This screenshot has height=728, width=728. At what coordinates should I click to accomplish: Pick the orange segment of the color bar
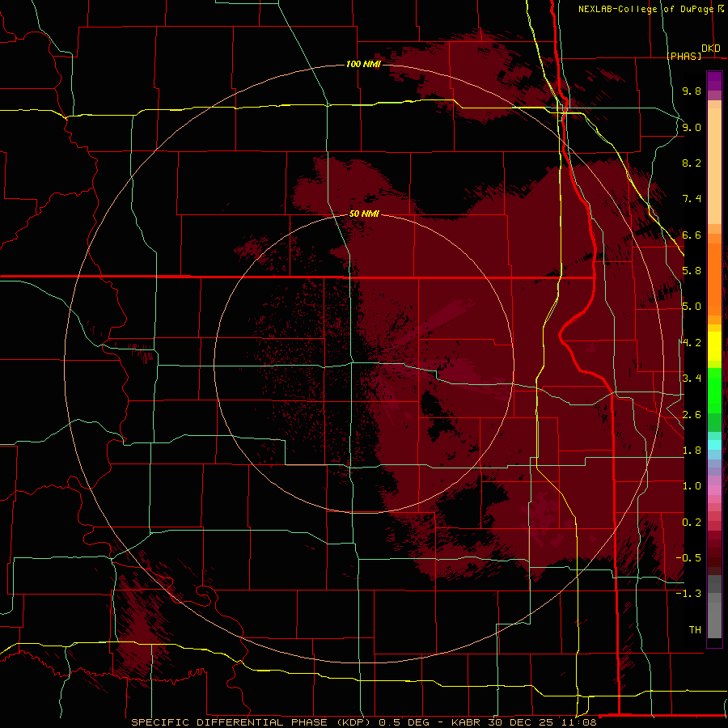coord(714,278)
